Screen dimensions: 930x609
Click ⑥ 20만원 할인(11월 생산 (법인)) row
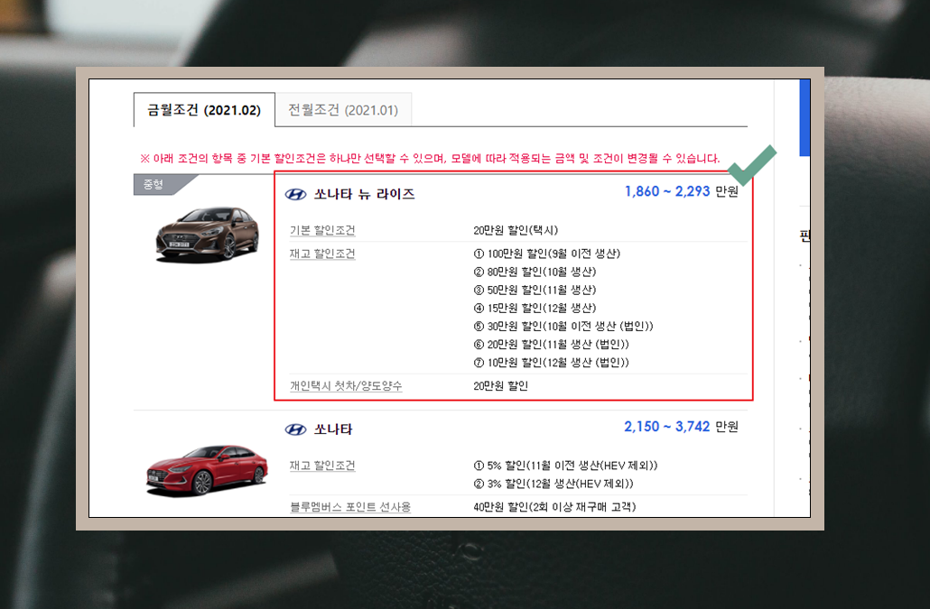(551, 344)
